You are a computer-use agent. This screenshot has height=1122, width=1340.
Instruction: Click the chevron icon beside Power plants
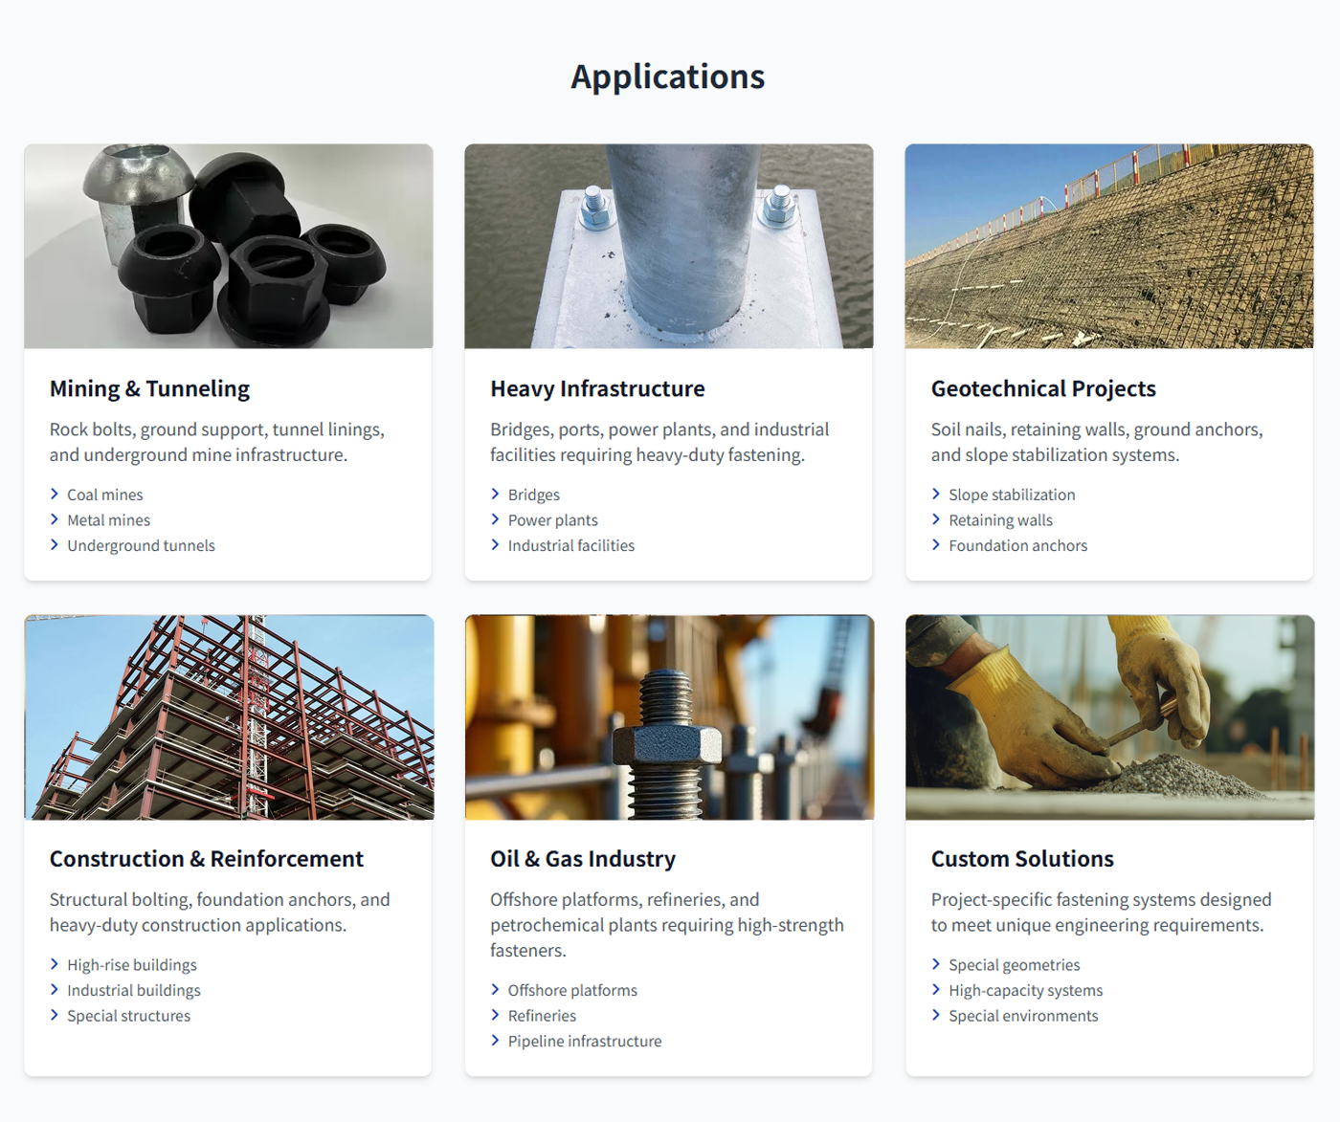click(495, 519)
